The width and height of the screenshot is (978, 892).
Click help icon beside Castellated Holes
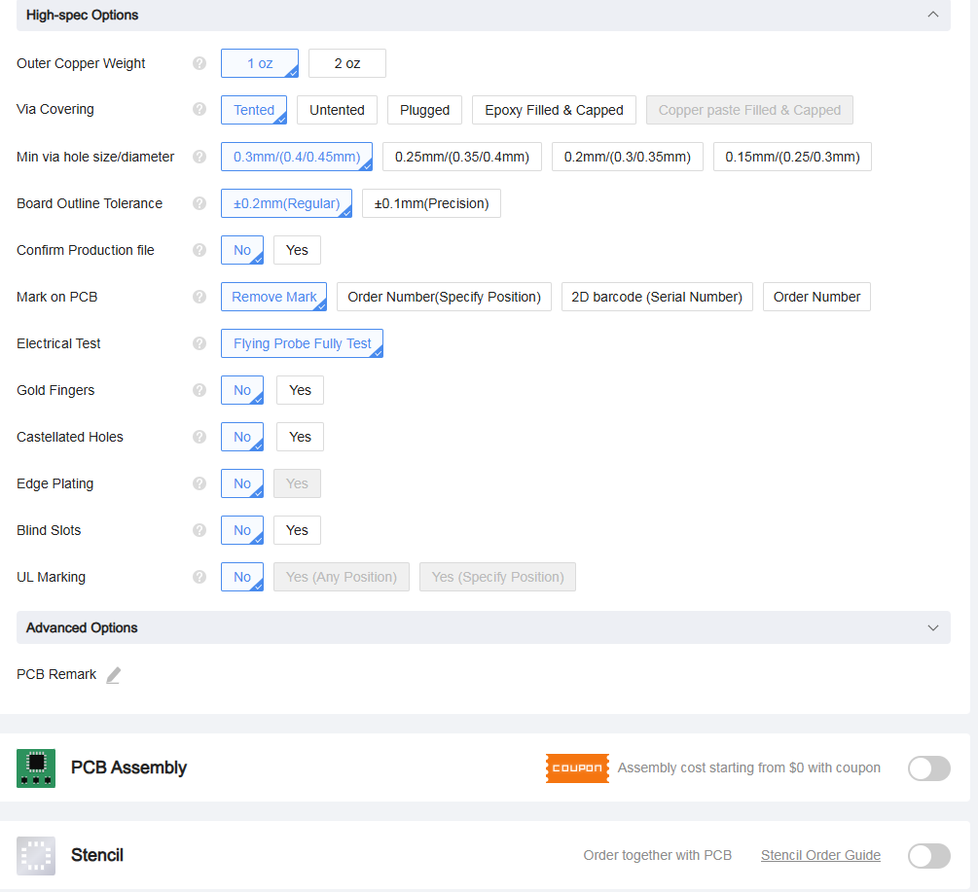point(199,437)
